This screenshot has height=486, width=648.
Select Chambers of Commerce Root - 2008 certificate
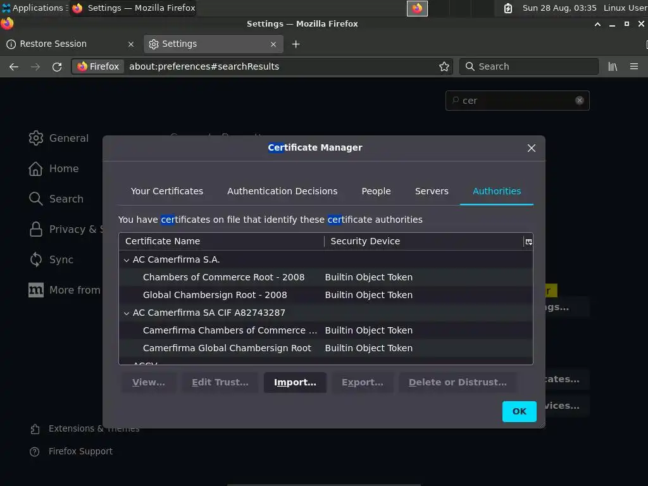tap(326, 277)
